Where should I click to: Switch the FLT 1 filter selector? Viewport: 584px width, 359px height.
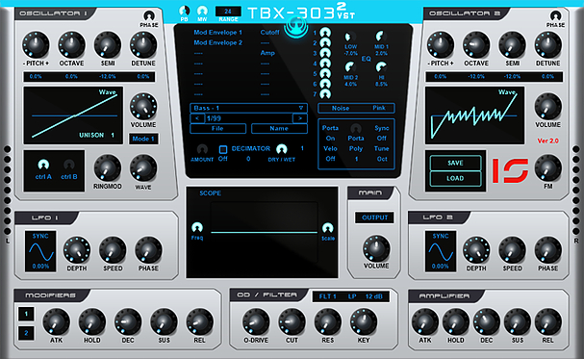click(x=327, y=296)
